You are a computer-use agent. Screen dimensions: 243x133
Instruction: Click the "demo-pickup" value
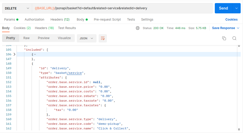pos(109,124)
